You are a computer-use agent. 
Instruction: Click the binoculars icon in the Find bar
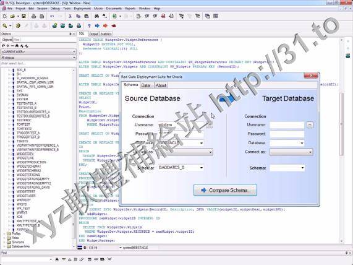click(x=57, y=259)
